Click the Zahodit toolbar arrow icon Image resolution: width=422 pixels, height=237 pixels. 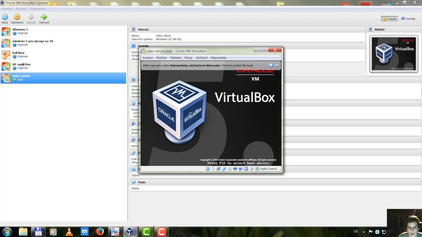[x=31, y=17]
